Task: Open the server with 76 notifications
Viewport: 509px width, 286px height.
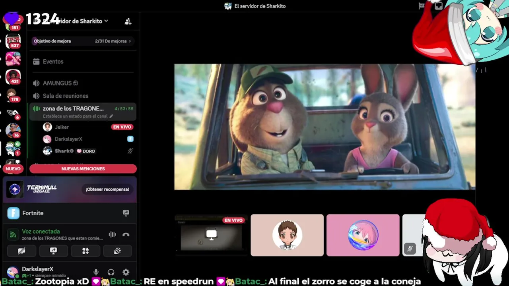Action: [x=13, y=130]
